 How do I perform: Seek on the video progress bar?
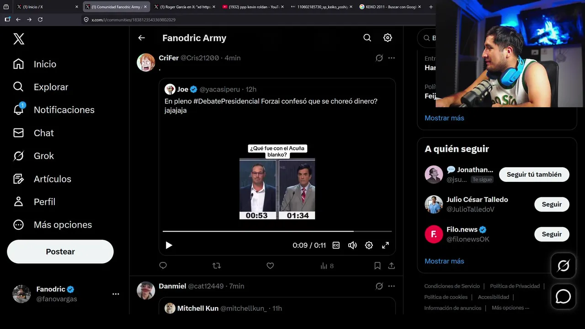(x=277, y=231)
